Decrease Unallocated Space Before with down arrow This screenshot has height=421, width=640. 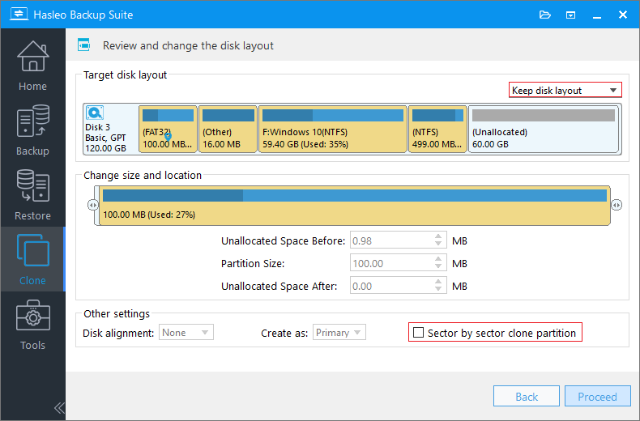tap(438, 244)
